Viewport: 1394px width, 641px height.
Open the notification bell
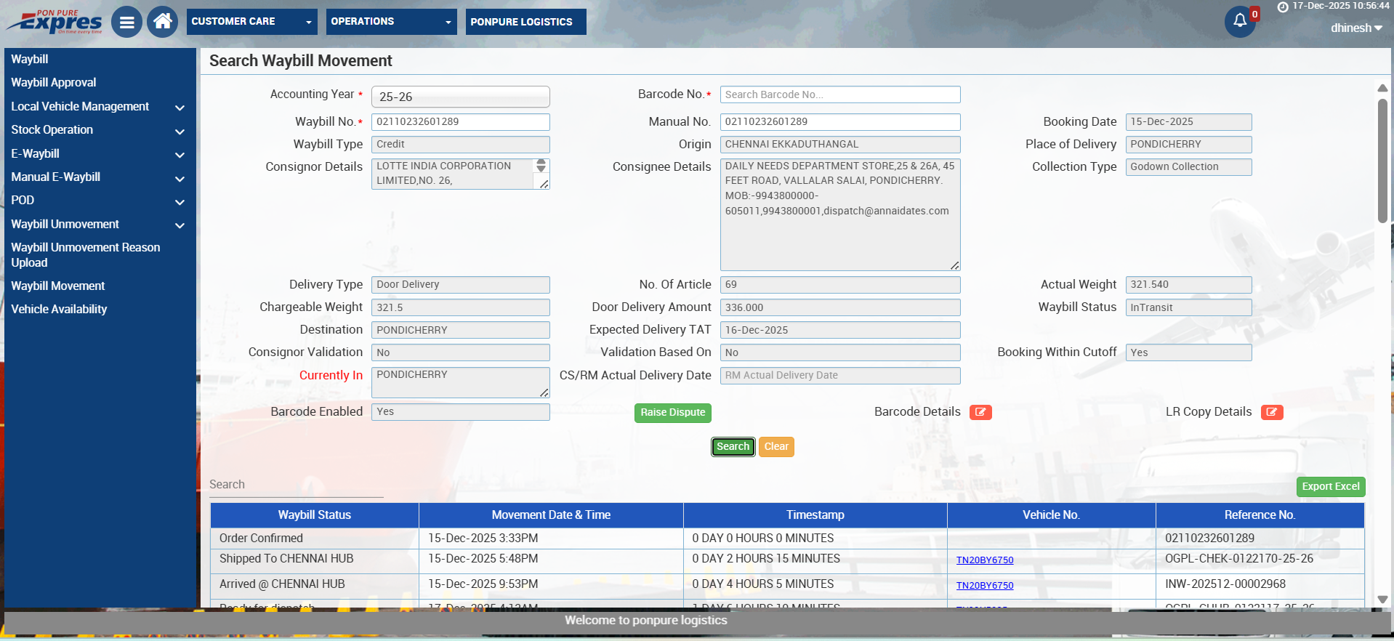pos(1240,21)
